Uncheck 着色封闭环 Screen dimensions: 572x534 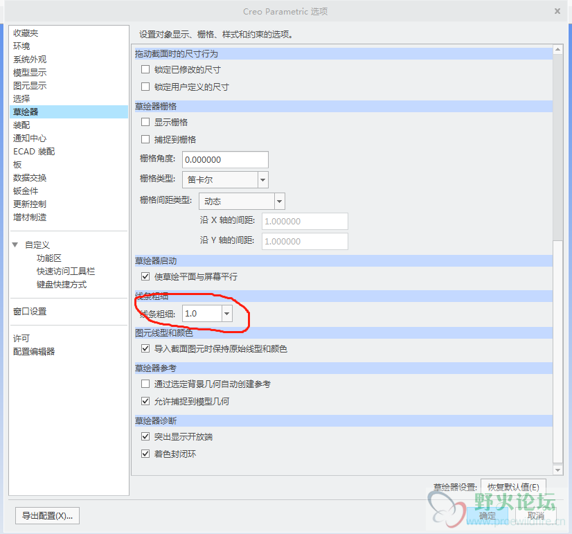click(145, 454)
